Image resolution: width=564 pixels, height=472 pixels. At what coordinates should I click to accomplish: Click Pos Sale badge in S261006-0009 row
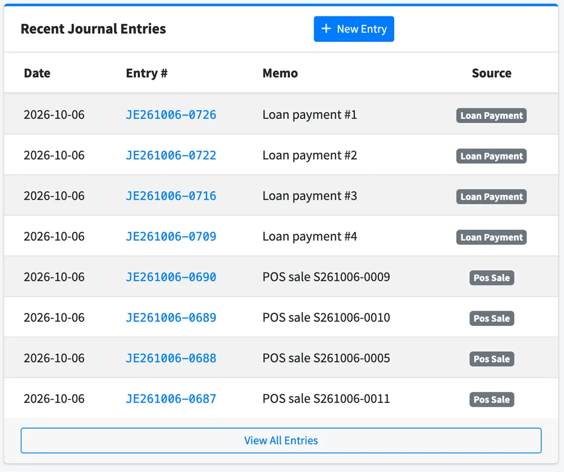[492, 278]
